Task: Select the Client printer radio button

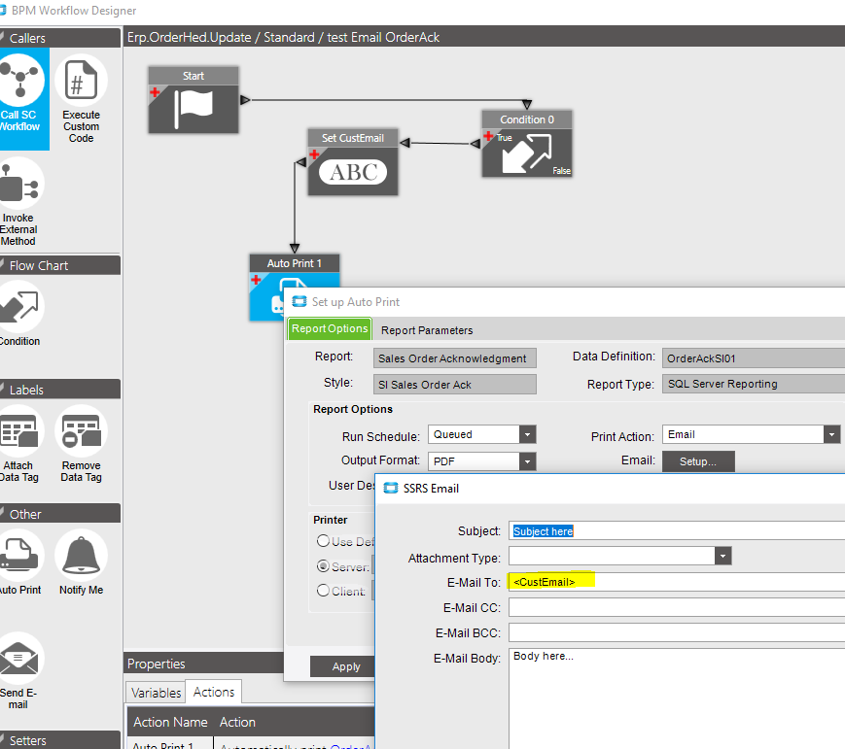Action: [x=324, y=590]
